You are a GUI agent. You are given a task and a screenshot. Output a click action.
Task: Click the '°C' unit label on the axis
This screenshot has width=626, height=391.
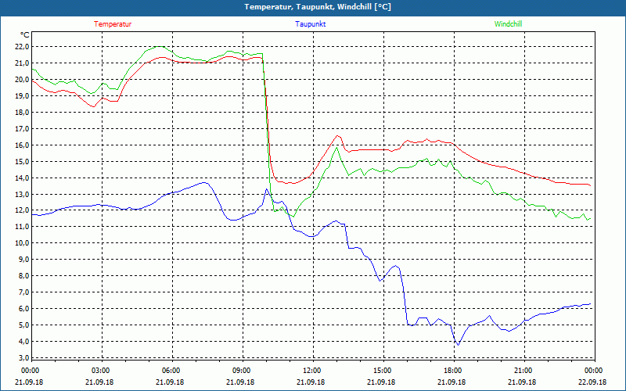point(25,35)
